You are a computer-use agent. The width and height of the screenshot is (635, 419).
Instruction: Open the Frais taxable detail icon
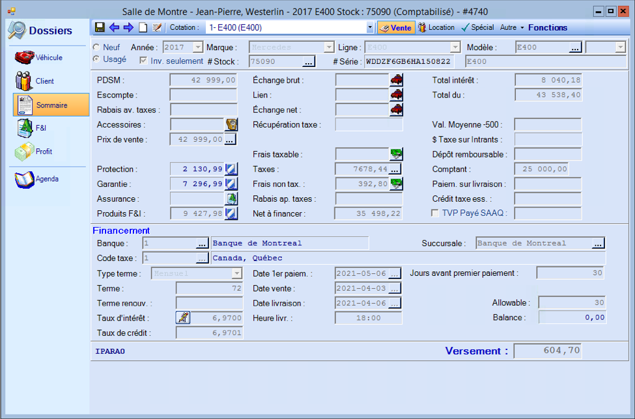[397, 154]
